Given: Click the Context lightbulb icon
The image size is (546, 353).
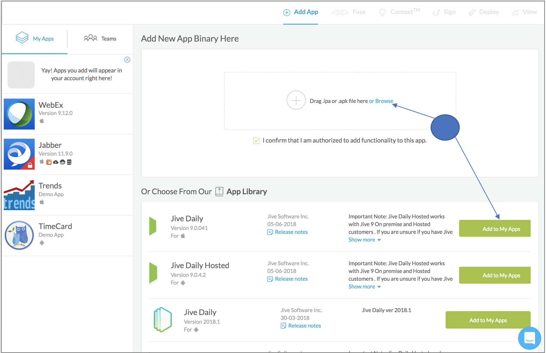Looking at the screenshot, I should click(x=382, y=13).
